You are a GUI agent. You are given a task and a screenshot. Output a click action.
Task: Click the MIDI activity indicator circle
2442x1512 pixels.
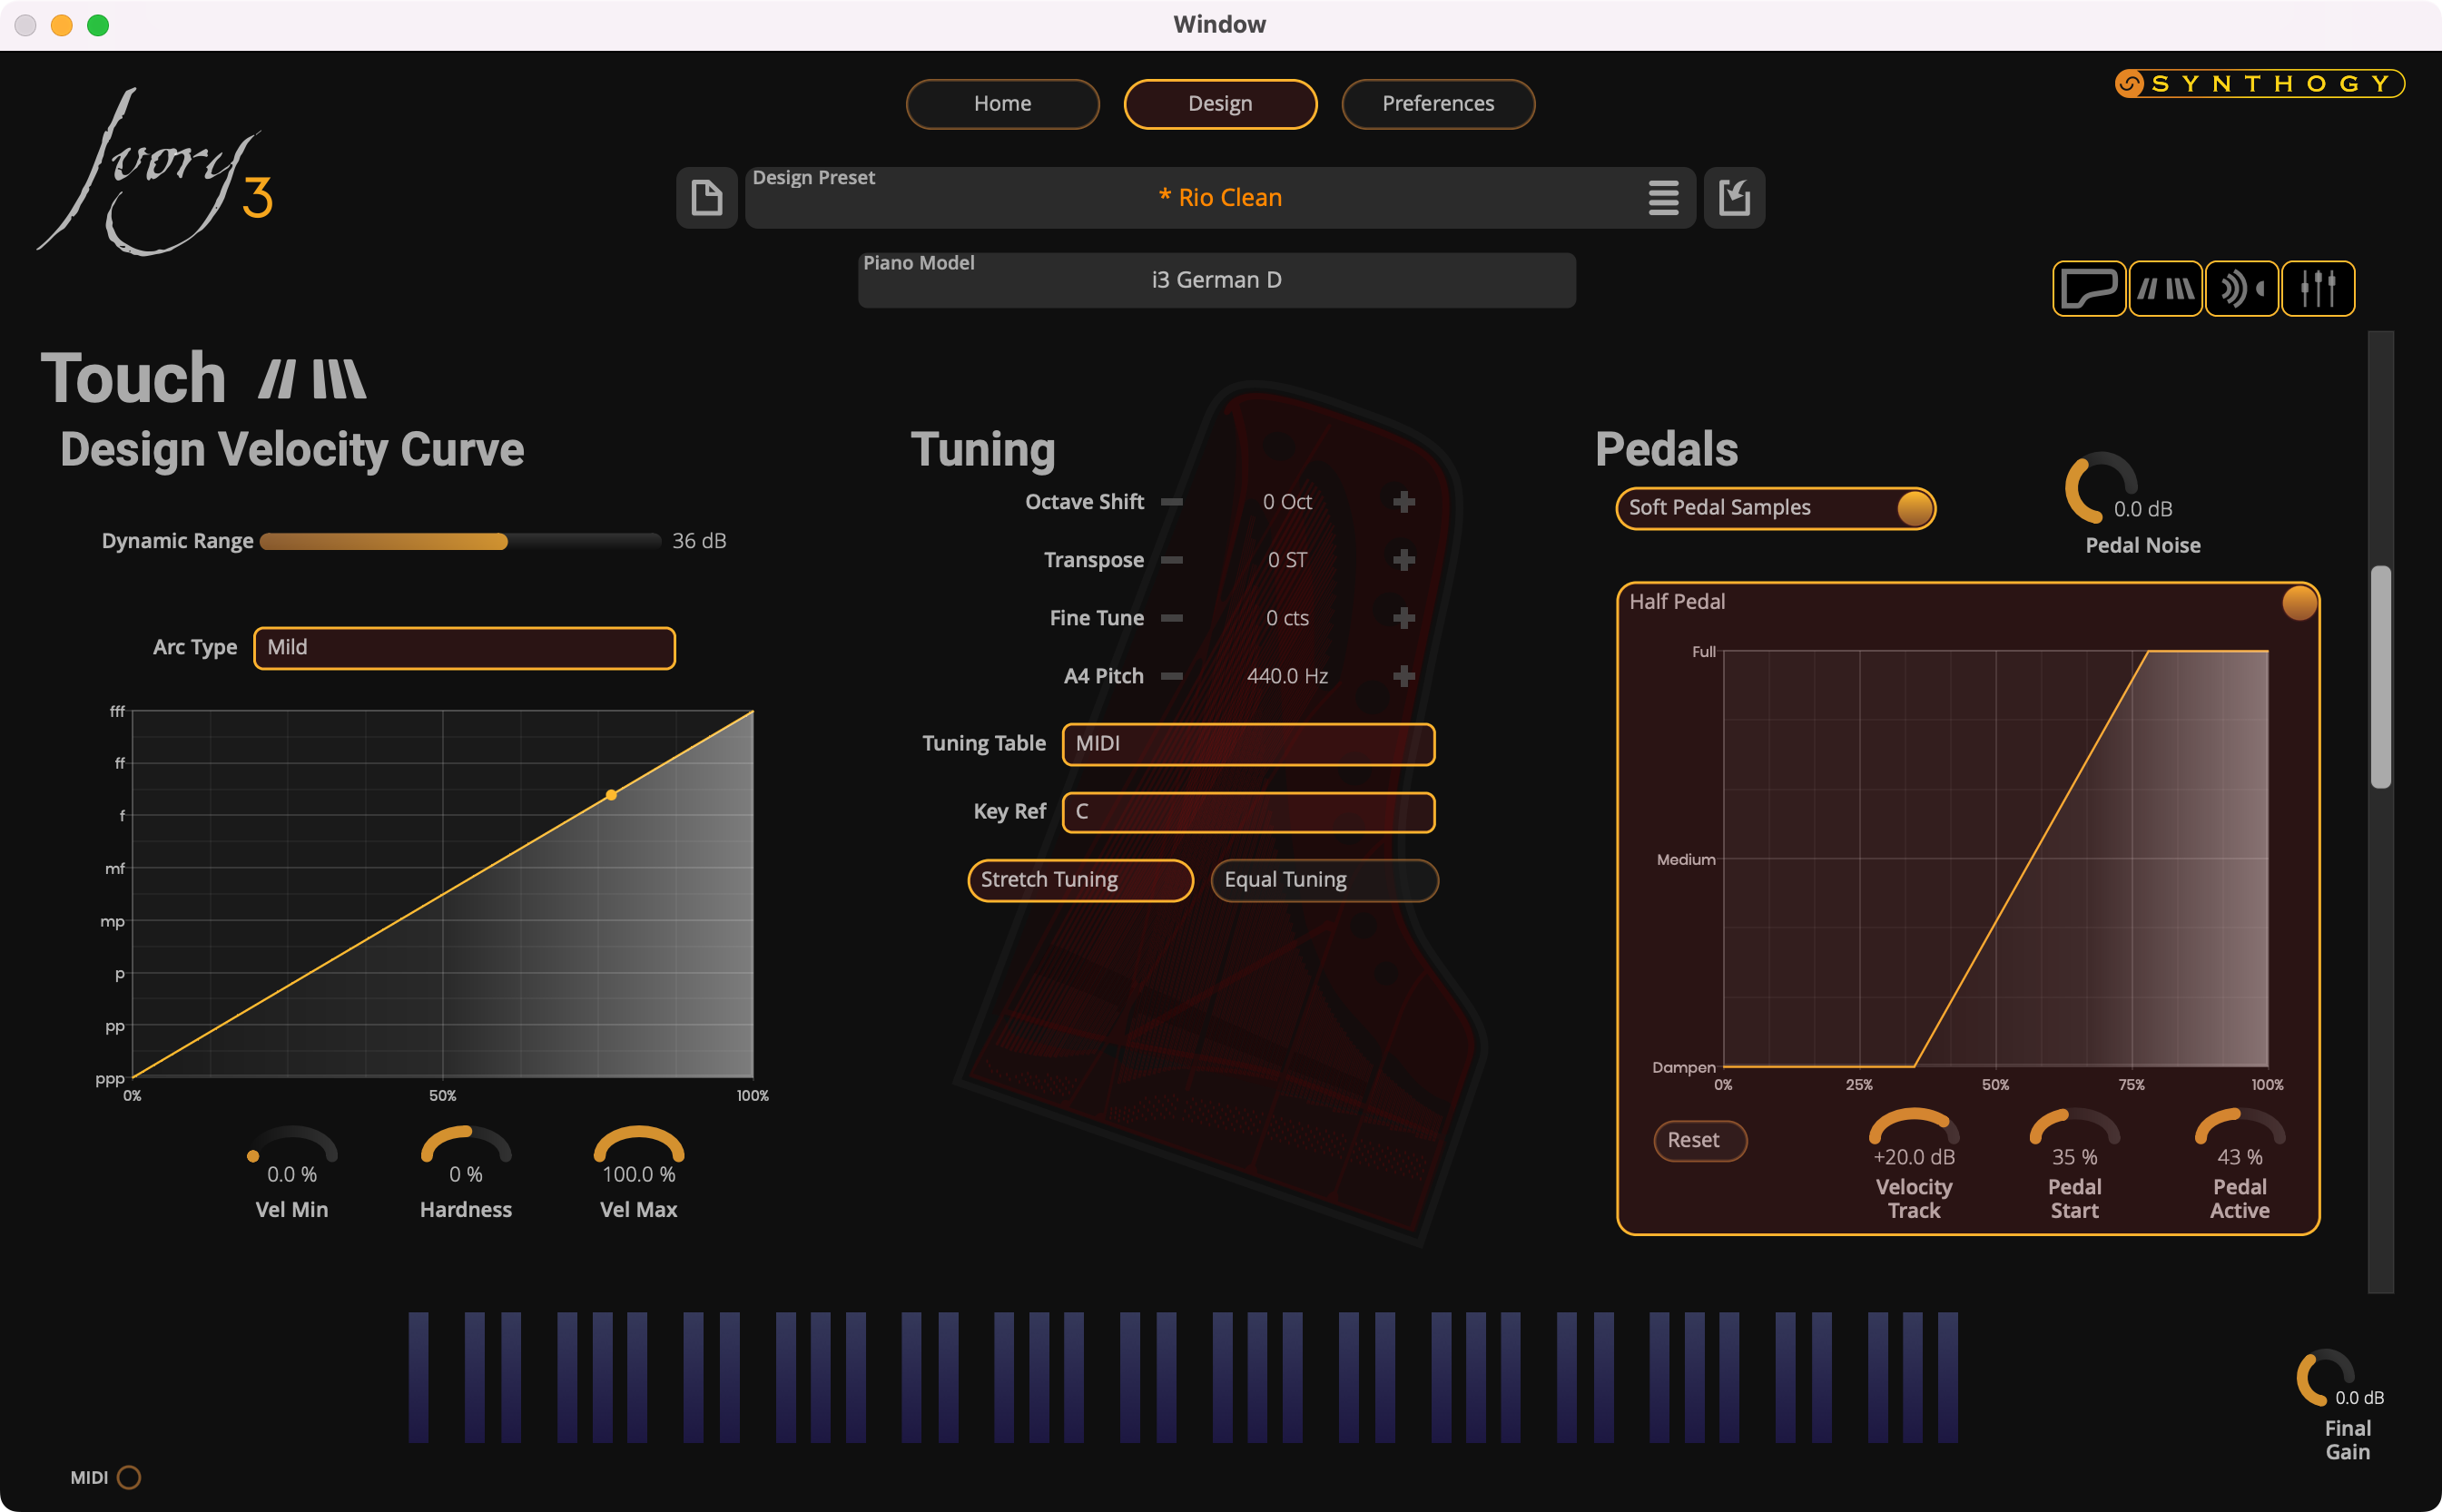[129, 1477]
